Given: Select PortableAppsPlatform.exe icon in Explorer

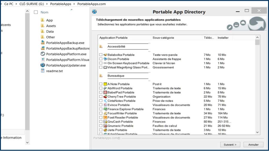Looking at the screenshot, I should click(x=43, y=54).
